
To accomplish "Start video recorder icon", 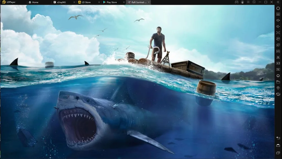I will click(278, 63).
